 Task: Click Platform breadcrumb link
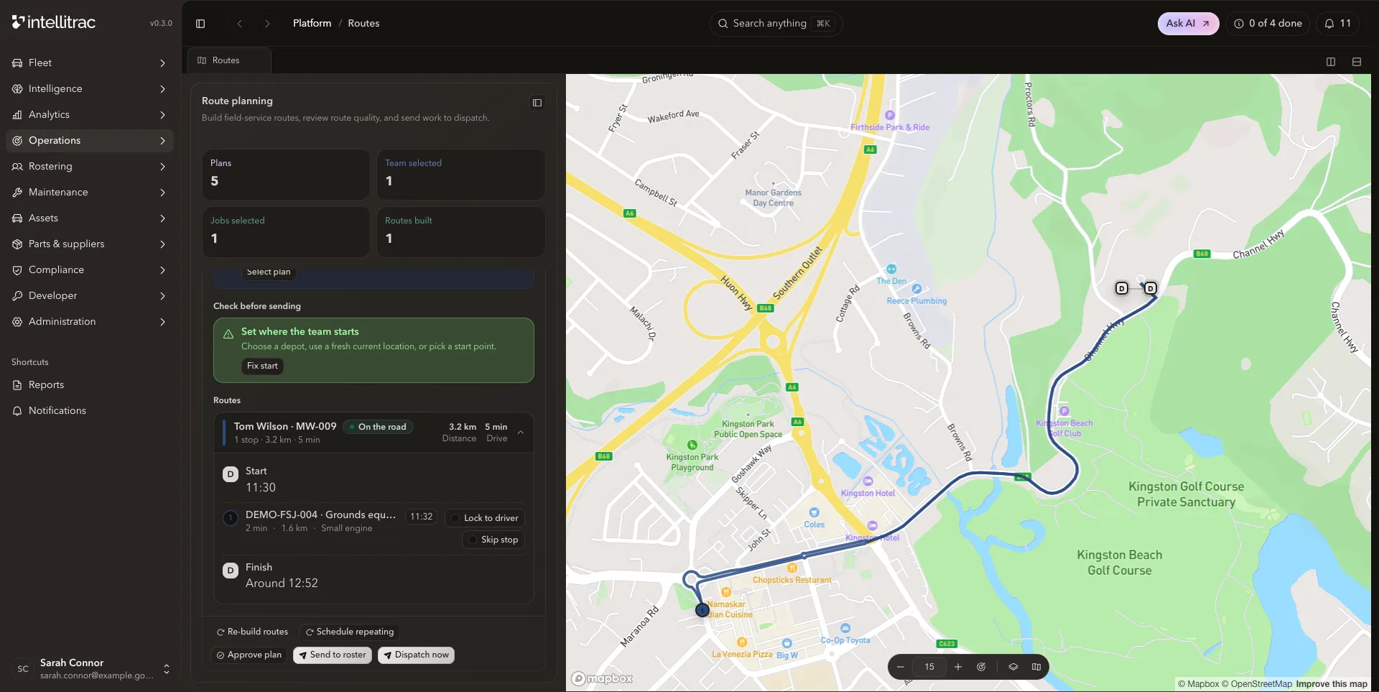pyautogui.click(x=312, y=24)
